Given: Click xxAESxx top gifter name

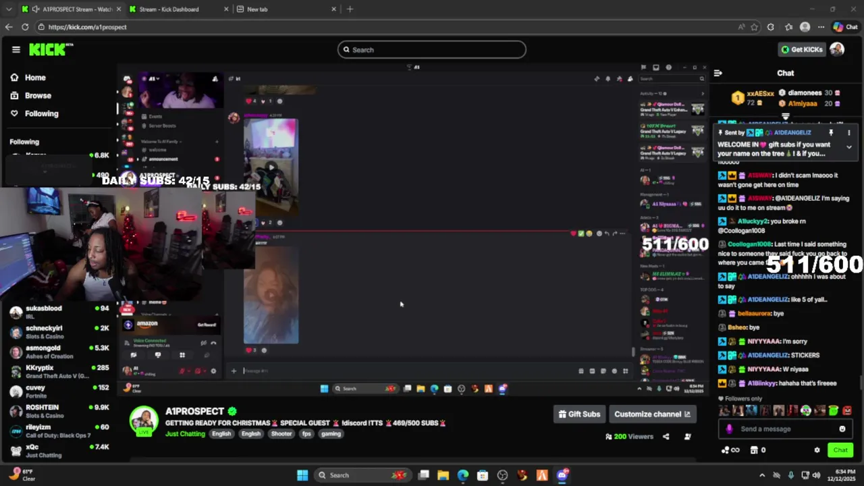Looking at the screenshot, I should (x=760, y=94).
